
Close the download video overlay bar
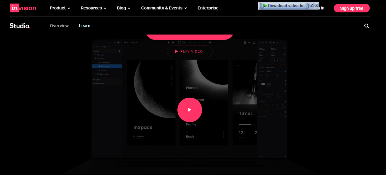317,5
